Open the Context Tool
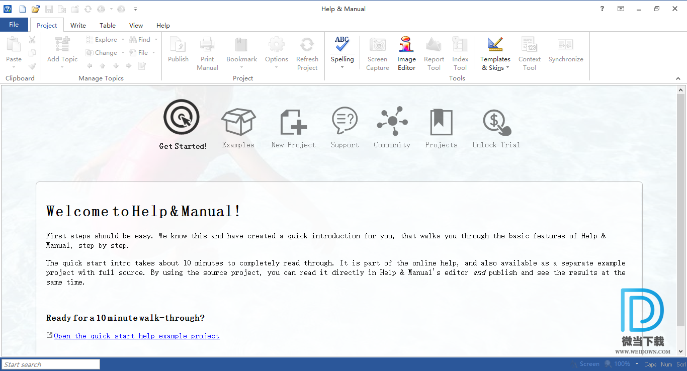This screenshot has width=687, height=371. (530, 54)
